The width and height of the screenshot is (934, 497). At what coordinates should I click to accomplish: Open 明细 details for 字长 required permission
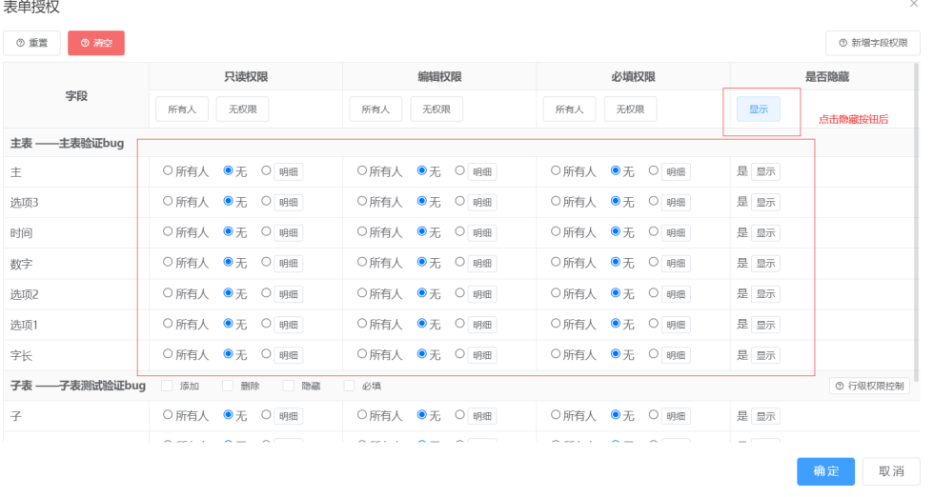coord(677,355)
